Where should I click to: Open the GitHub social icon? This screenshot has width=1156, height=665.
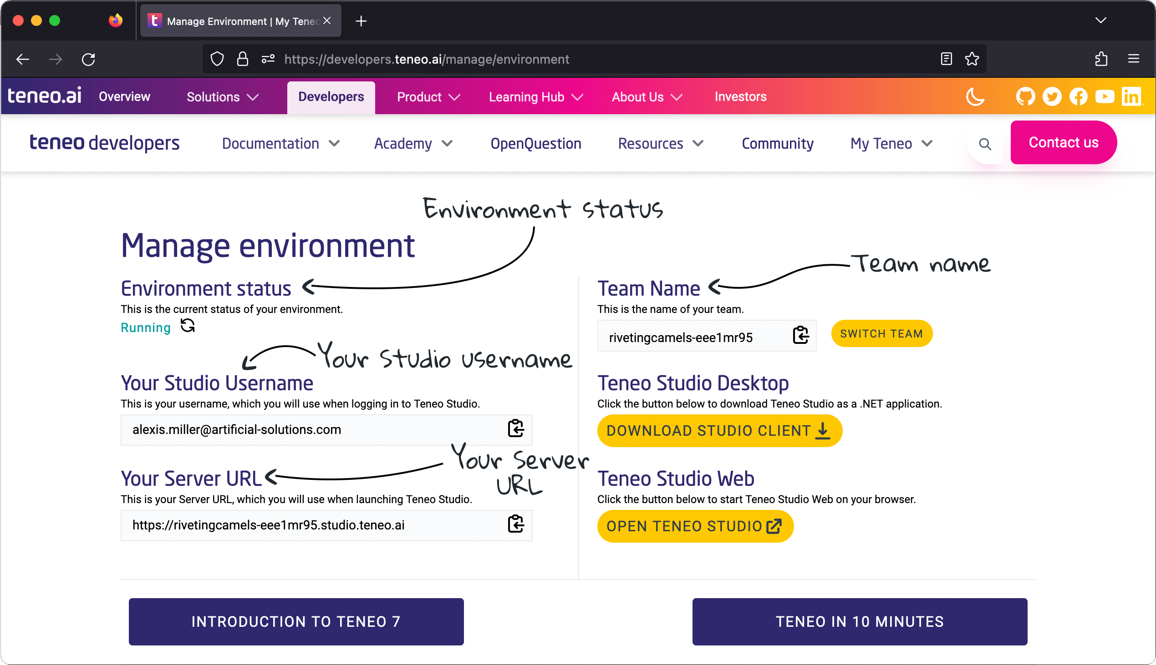(1025, 97)
